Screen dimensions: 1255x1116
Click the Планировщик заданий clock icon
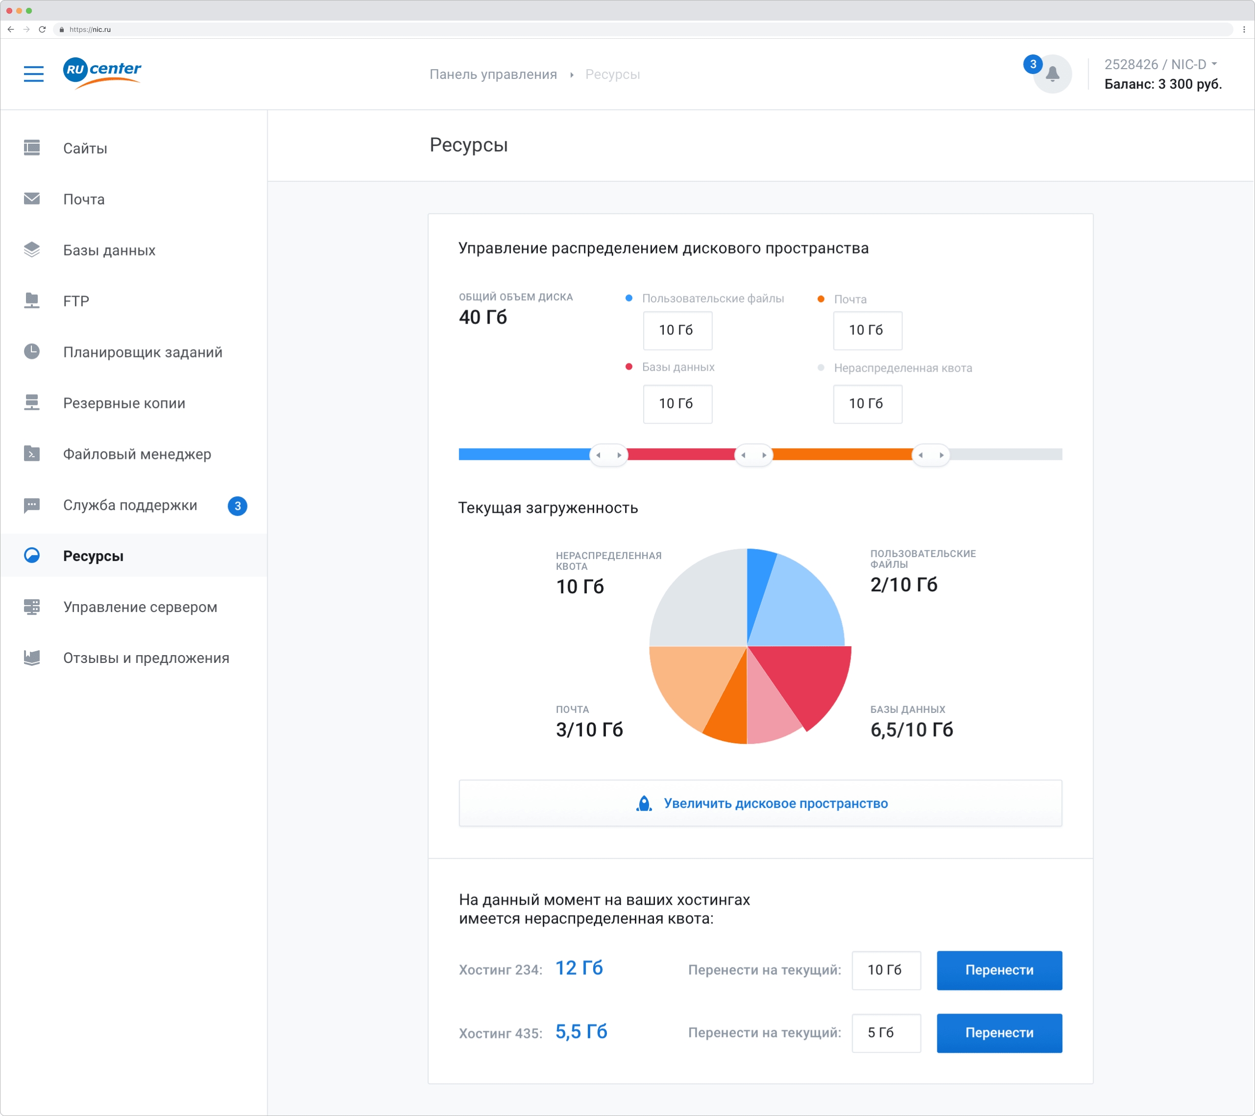click(x=32, y=351)
